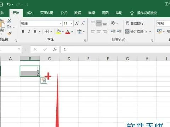Screen dimensions: 170x127
Task: Open the font color dropdown arrow
Action: (72, 32)
